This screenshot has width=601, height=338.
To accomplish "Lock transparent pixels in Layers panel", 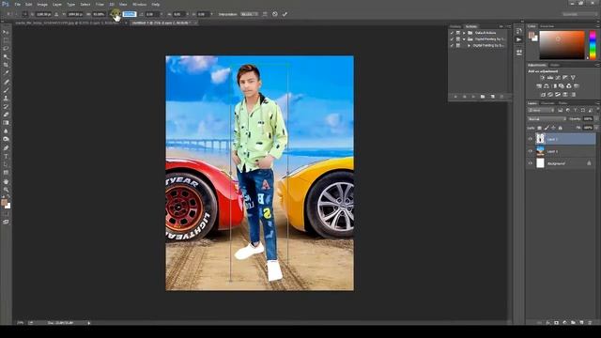I will (540, 128).
